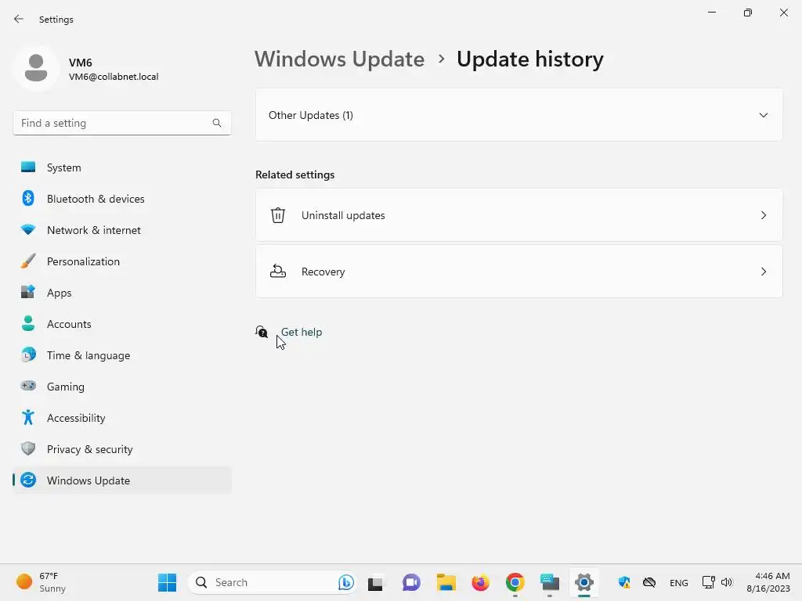The width and height of the screenshot is (802, 601).
Task: Select Time & language label in sidebar
Action: (x=89, y=355)
